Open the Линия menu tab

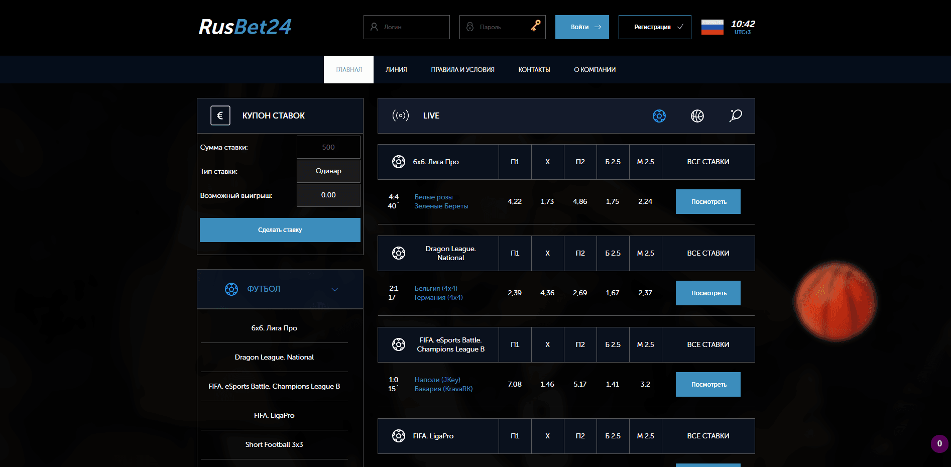click(396, 70)
